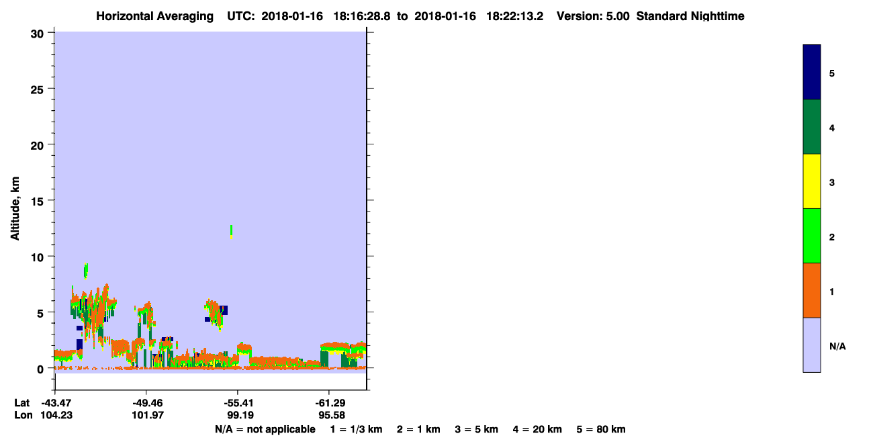Click legend text '4 = 20 km'
873x448 pixels.
(537, 429)
